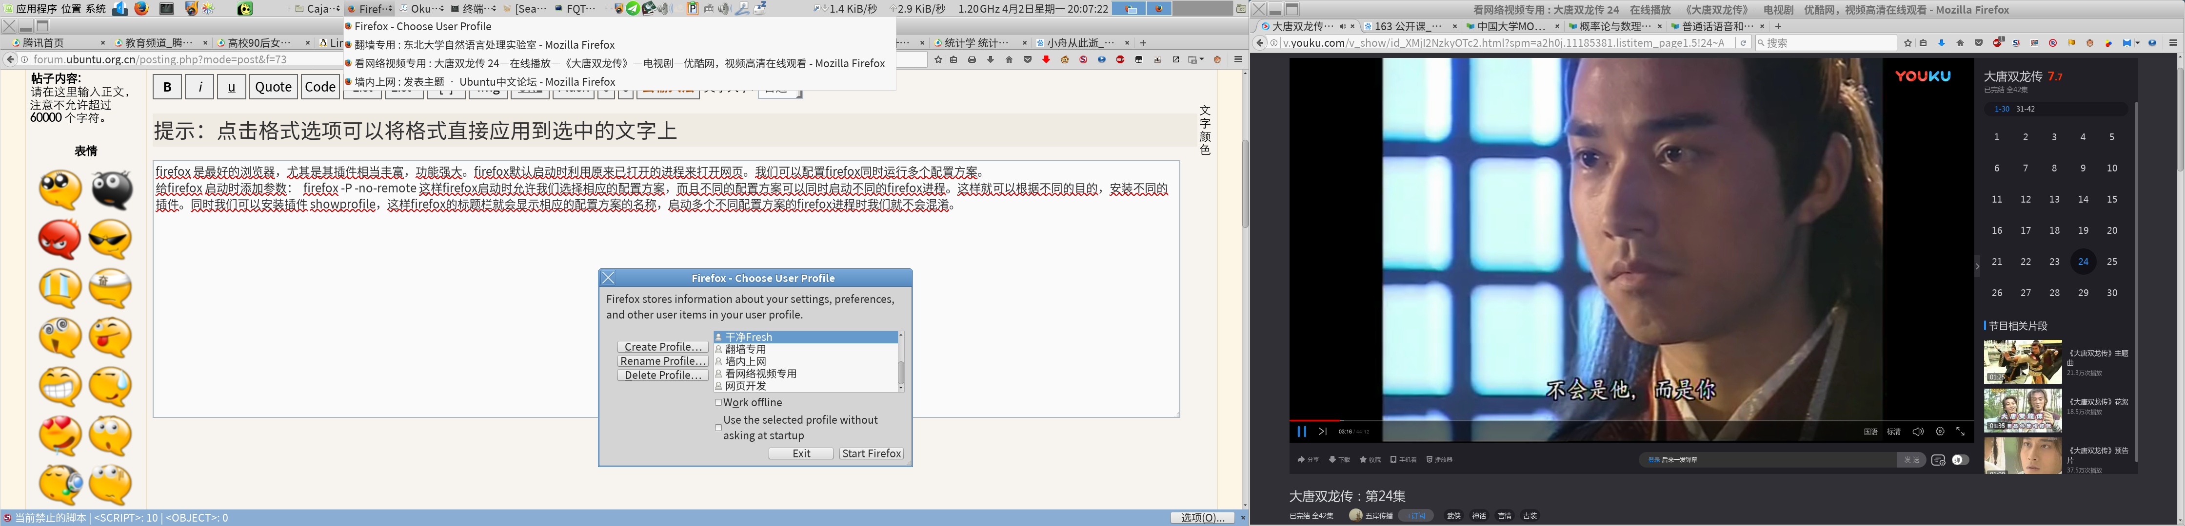Check 'Use the selected profile without asking'
The width and height of the screenshot is (2185, 526).
pyautogui.click(x=718, y=428)
